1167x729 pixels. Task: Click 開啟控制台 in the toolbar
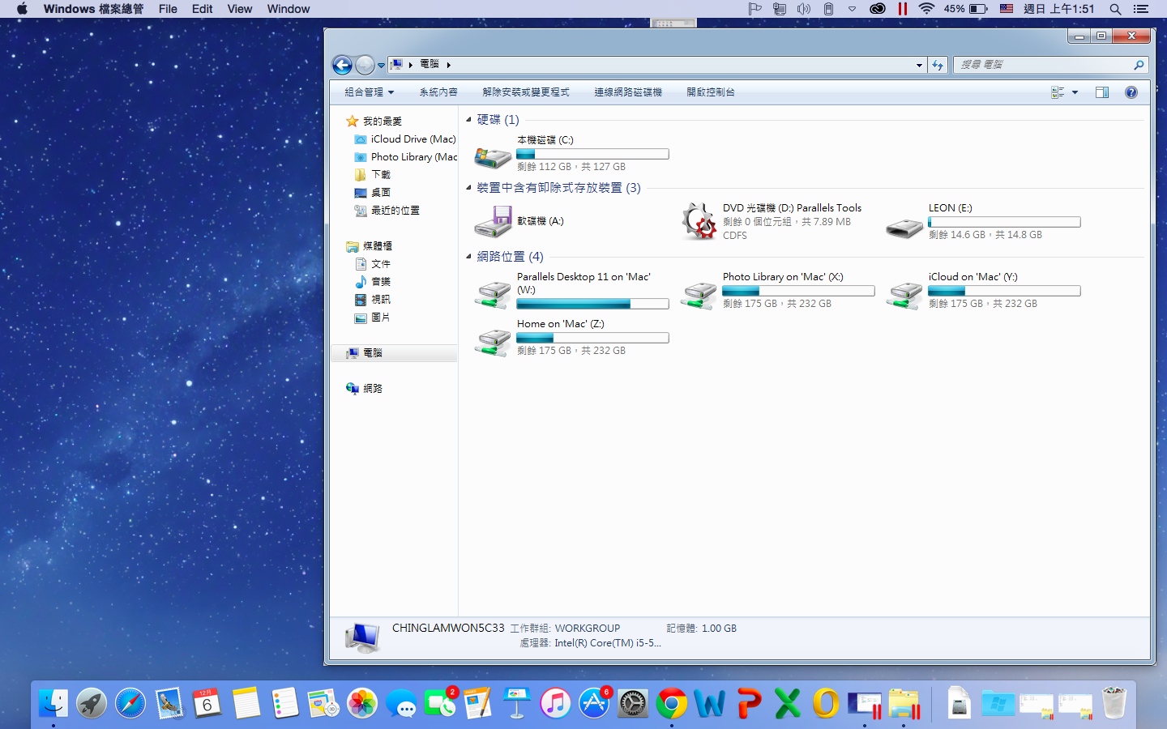(711, 92)
